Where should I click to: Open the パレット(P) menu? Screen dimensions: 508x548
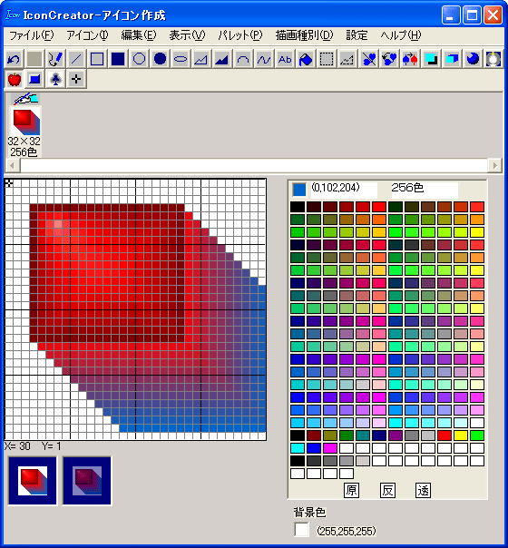pyautogui.click(x=240, y=35)
